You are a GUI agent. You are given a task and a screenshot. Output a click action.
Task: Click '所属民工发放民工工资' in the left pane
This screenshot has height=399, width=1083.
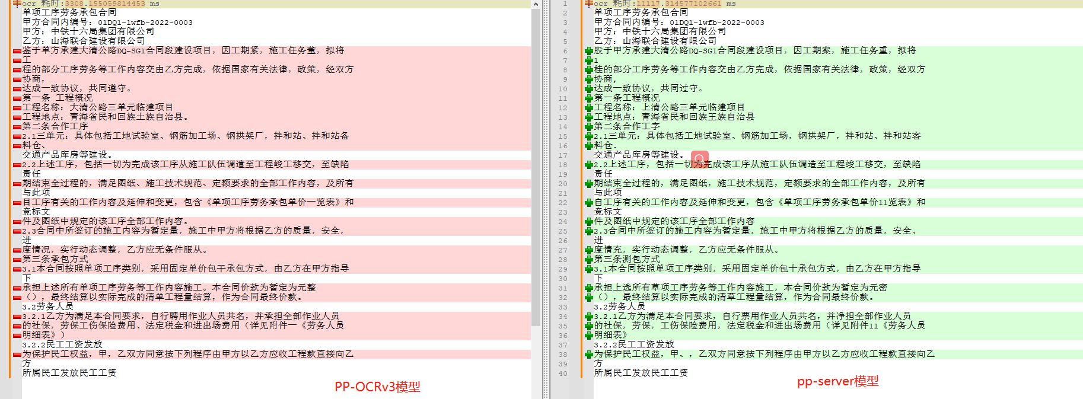pos(69,373)
